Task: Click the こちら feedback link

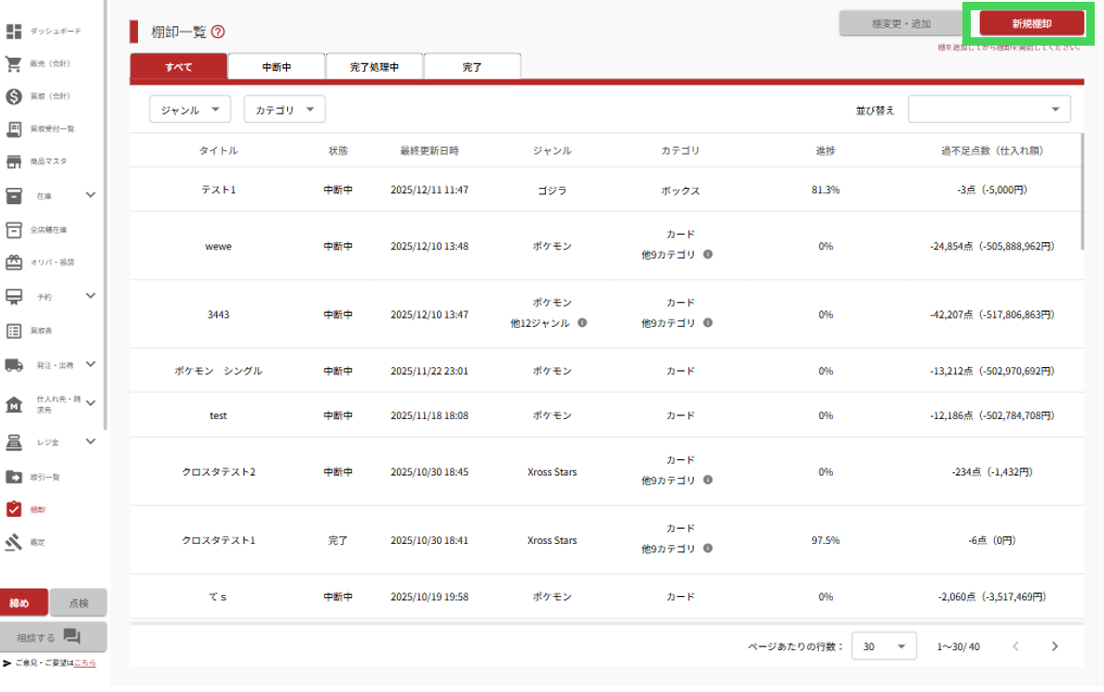Action: 85,663
